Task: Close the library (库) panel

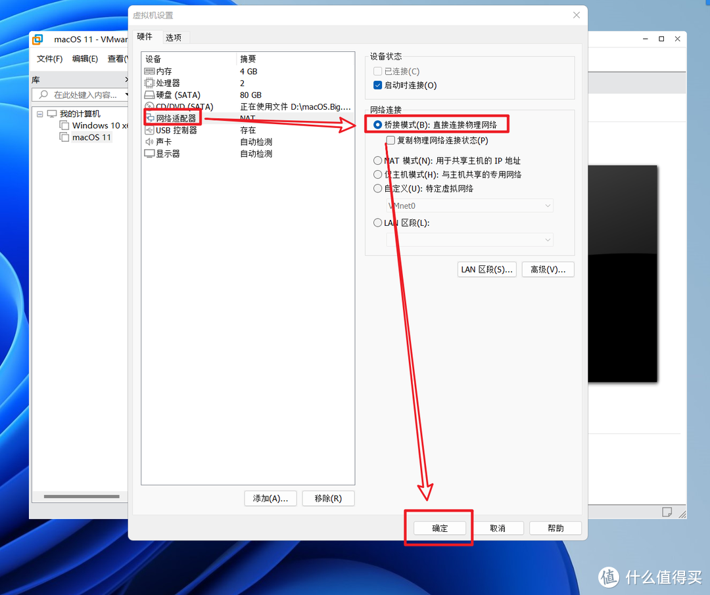Action: click(x=126, y=79)
